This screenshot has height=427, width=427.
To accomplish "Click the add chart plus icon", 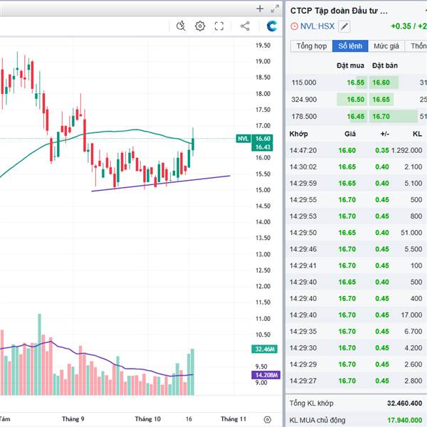I will (260, 9).
